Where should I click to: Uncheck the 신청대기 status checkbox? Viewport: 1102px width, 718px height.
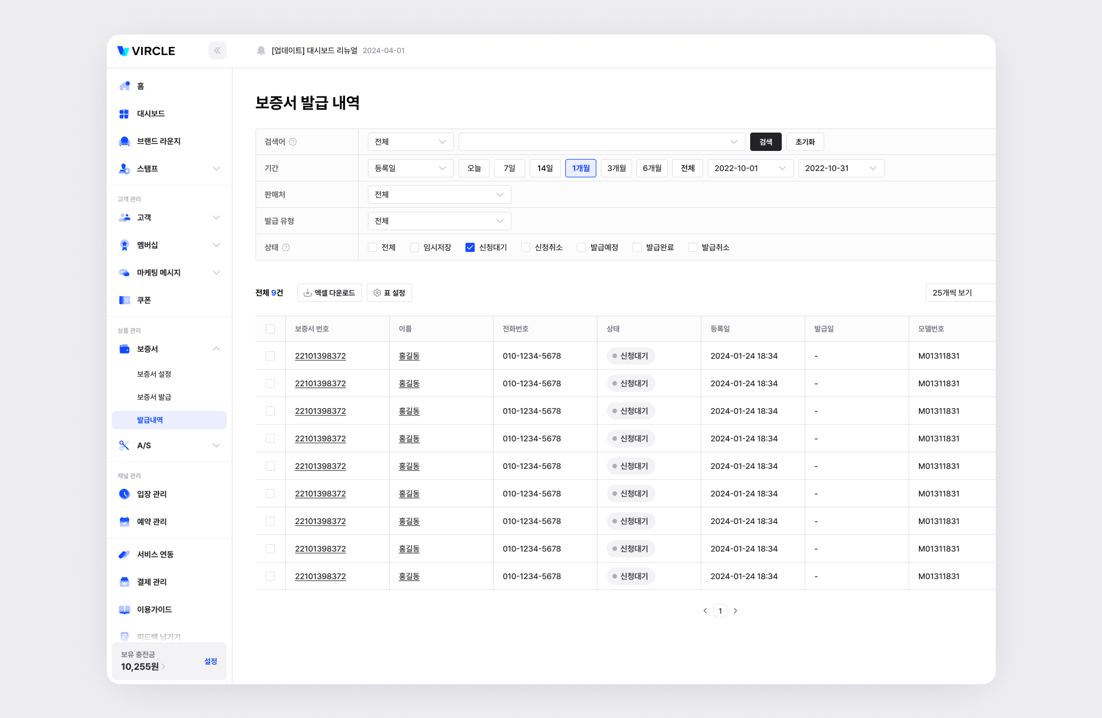tap(470, 247)
